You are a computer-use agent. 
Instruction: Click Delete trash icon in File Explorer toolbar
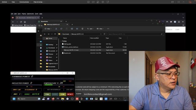click(82, 29)
